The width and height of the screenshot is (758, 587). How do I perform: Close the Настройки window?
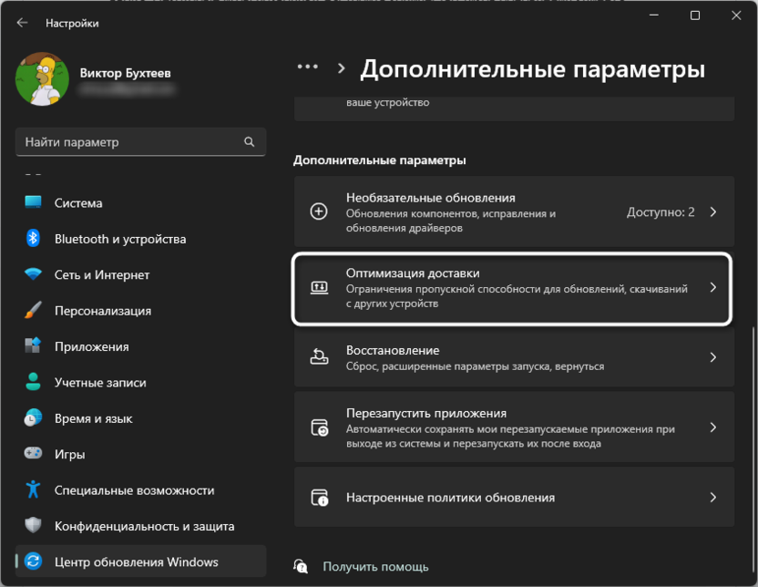(736, 15)
